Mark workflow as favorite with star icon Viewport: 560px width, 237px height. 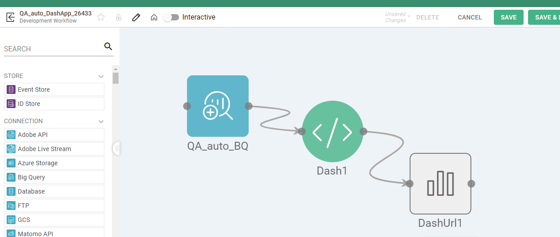click(101, 17)
